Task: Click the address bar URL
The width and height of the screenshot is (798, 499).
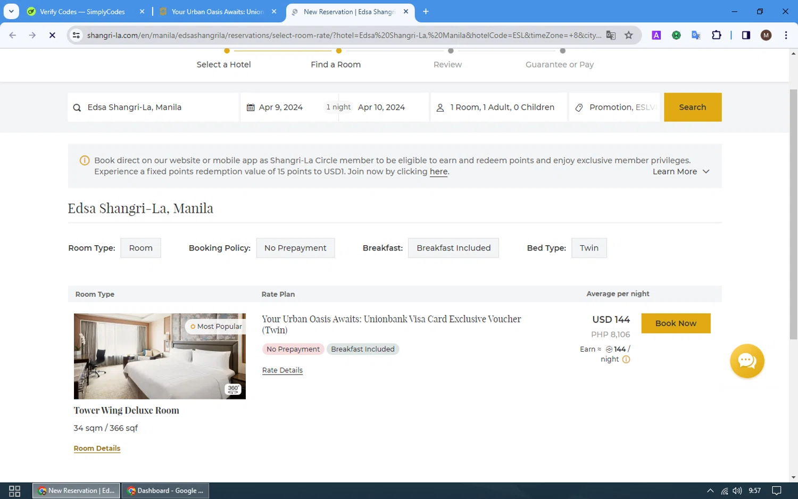Action: coord(344,35)
